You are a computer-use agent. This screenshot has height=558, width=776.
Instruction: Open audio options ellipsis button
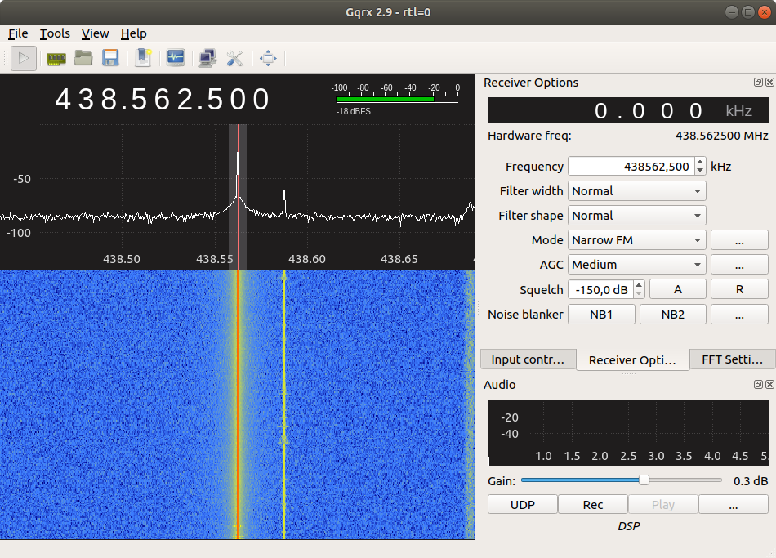point(733,505)
